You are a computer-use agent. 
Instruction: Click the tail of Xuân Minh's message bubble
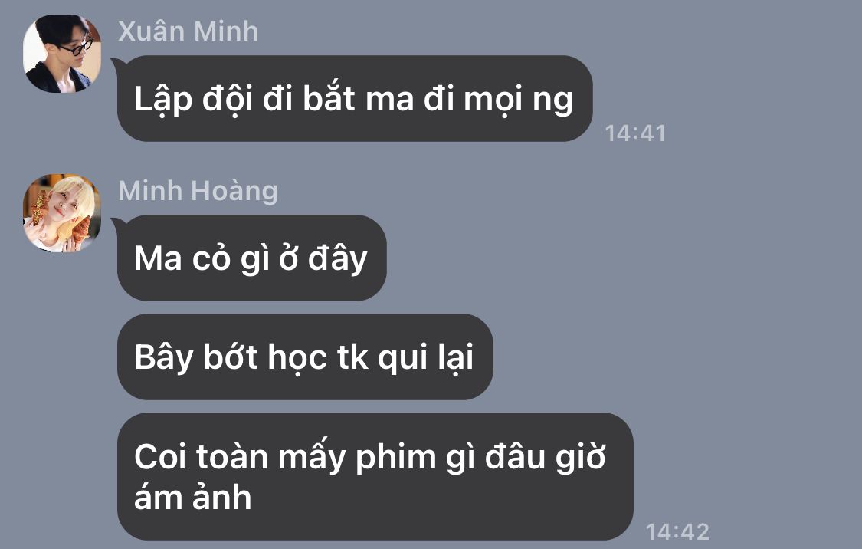click(116, 64)
